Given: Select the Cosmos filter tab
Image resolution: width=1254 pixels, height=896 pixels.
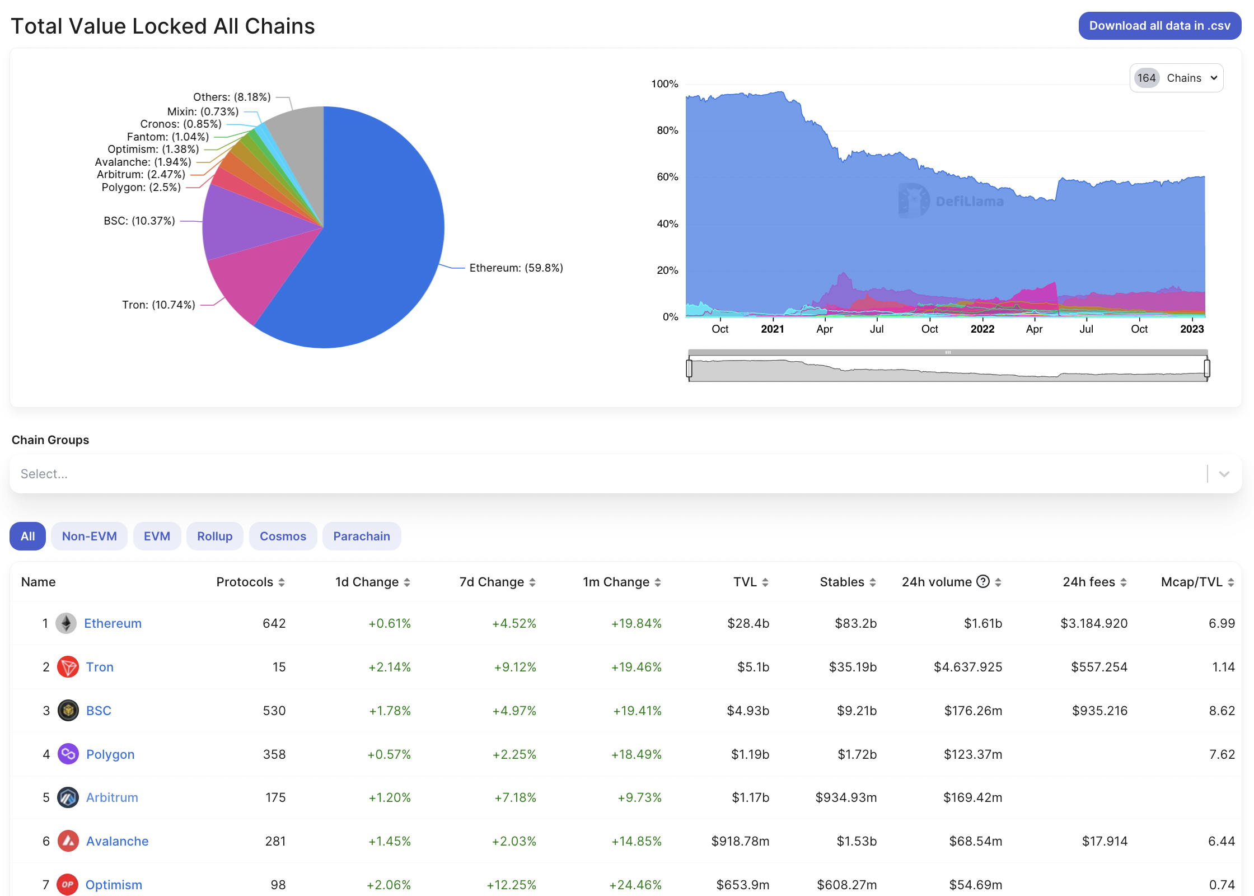Looking at the screenshot, I should coord(283,536).
